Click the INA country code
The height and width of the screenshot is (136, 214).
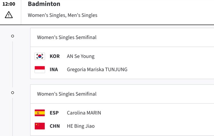coord(54,69)
